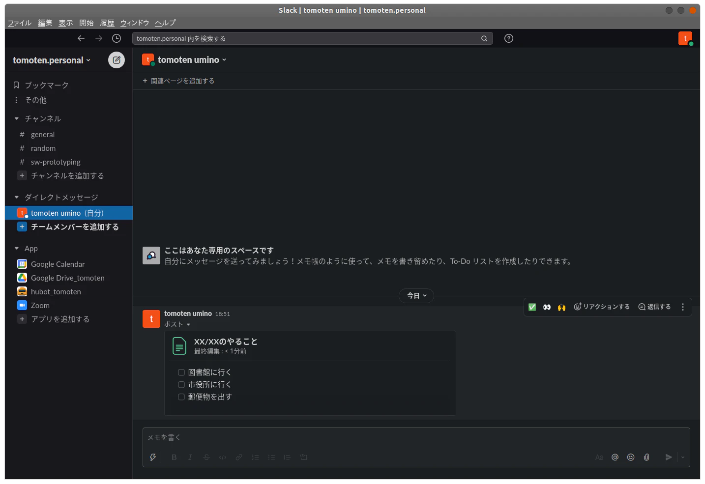
Task: Attach a file with the paperclip
Action: (x=646, y=457)
